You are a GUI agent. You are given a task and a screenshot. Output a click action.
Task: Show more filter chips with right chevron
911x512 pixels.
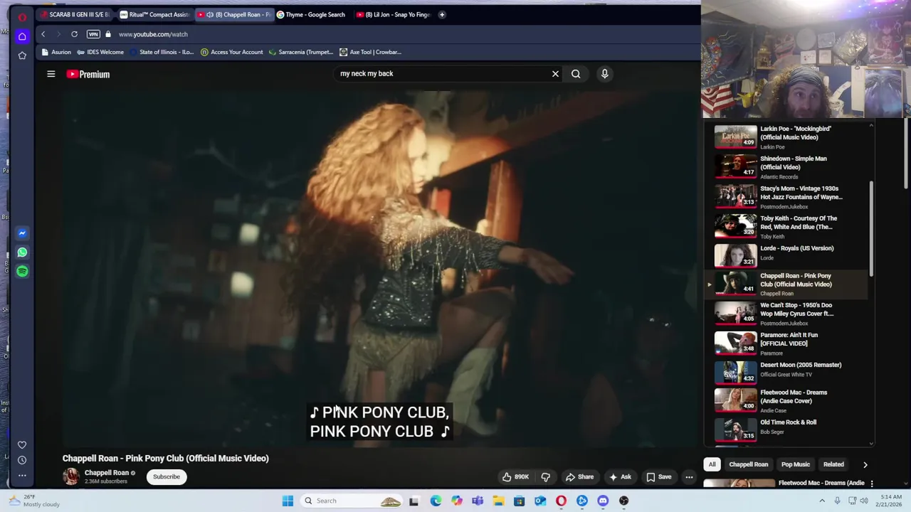click(865, 464)
